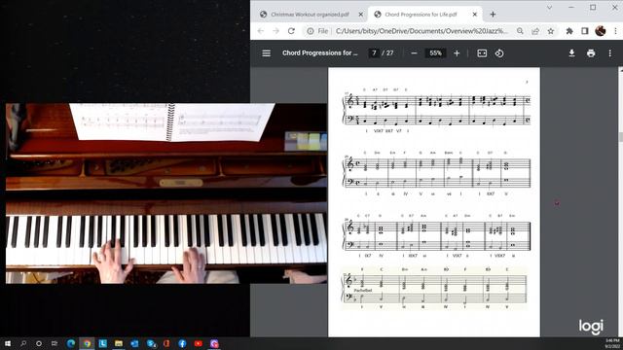Open Microsoft Office from the taskbar
This screenshot has width=623, height=350.
point(166,343)
